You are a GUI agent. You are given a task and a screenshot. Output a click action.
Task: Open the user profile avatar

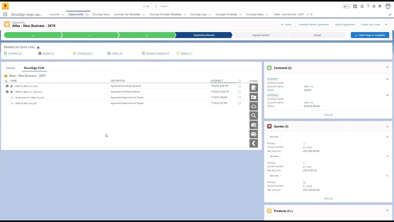388,6
